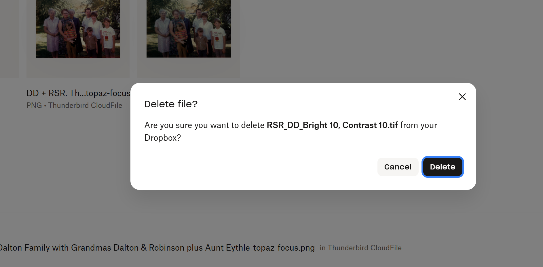This screenshot has width=543, height=267.
Task: Open the left family photo thumbnail
Action: pos(78,29)
